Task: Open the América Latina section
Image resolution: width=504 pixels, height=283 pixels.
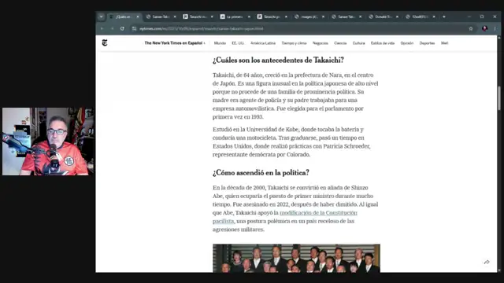Action: pos(263,43)
